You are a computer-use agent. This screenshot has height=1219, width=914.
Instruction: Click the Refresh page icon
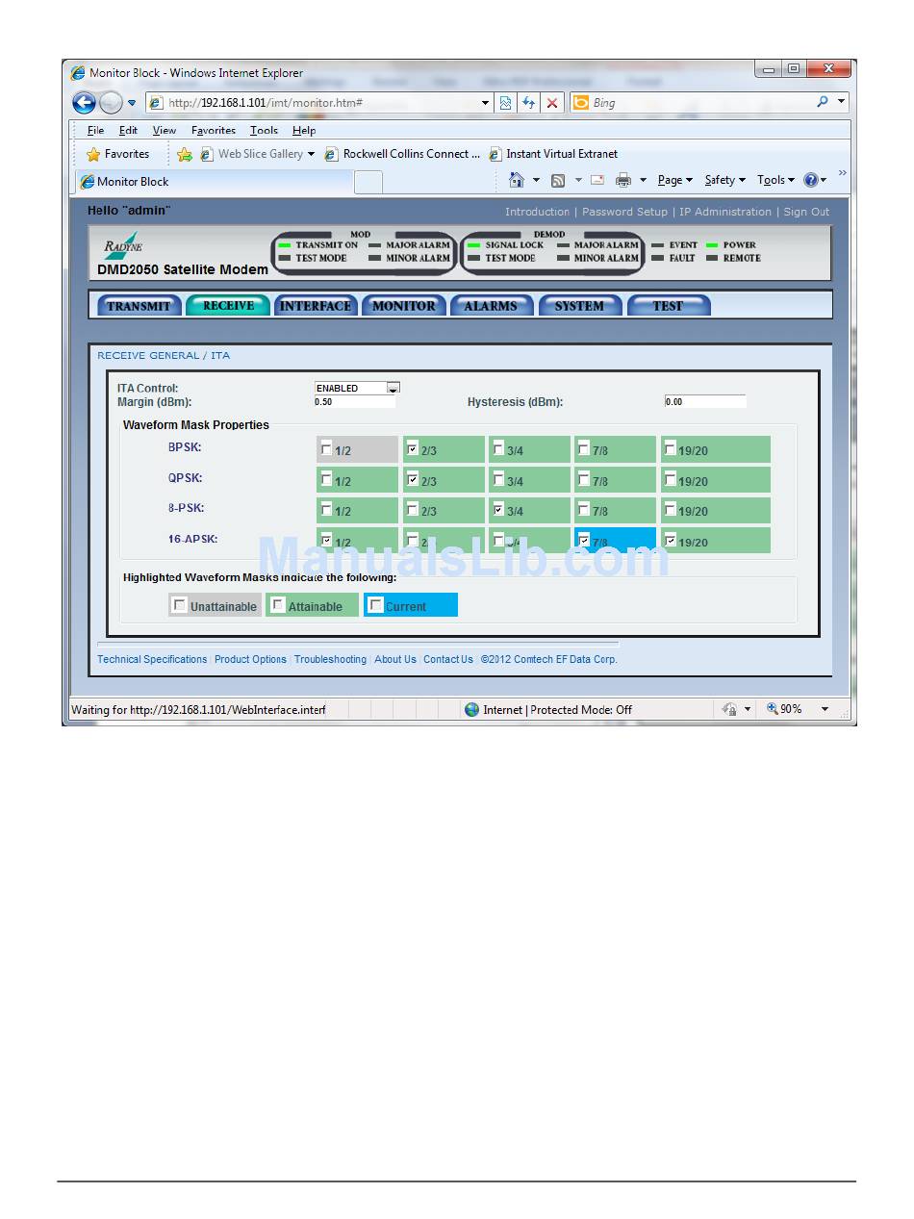point(528,103)
